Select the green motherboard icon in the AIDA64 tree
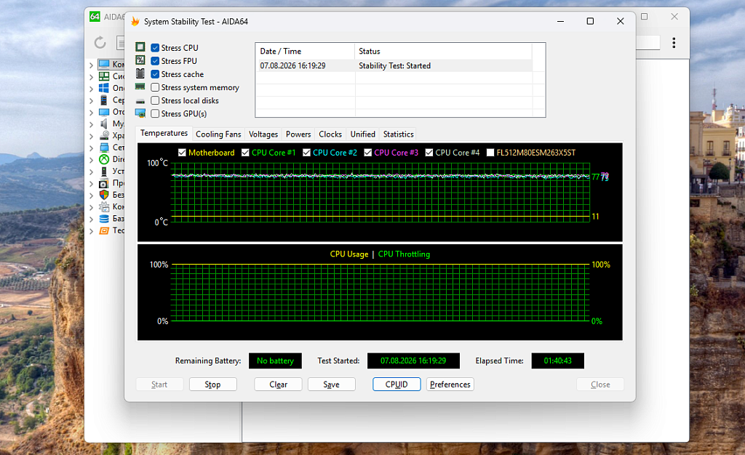 104,76
